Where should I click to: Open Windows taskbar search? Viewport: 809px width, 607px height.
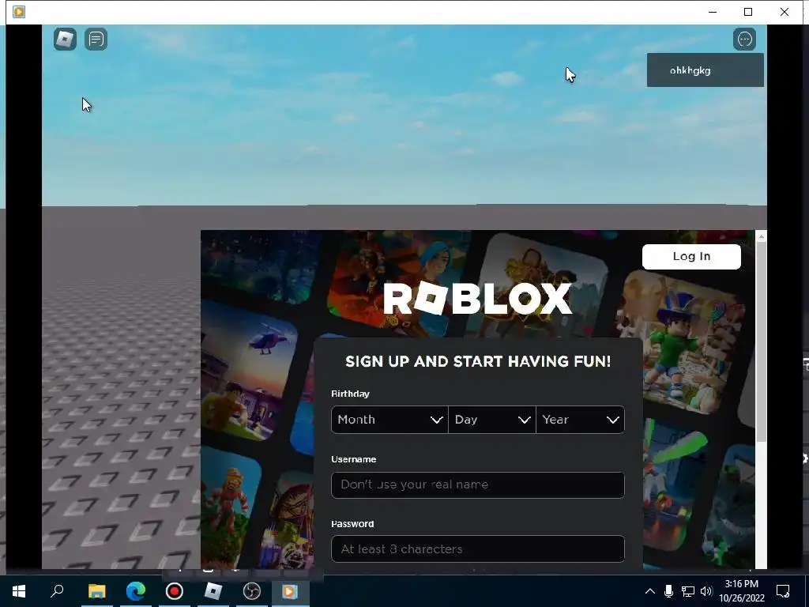tap(57, 591)
